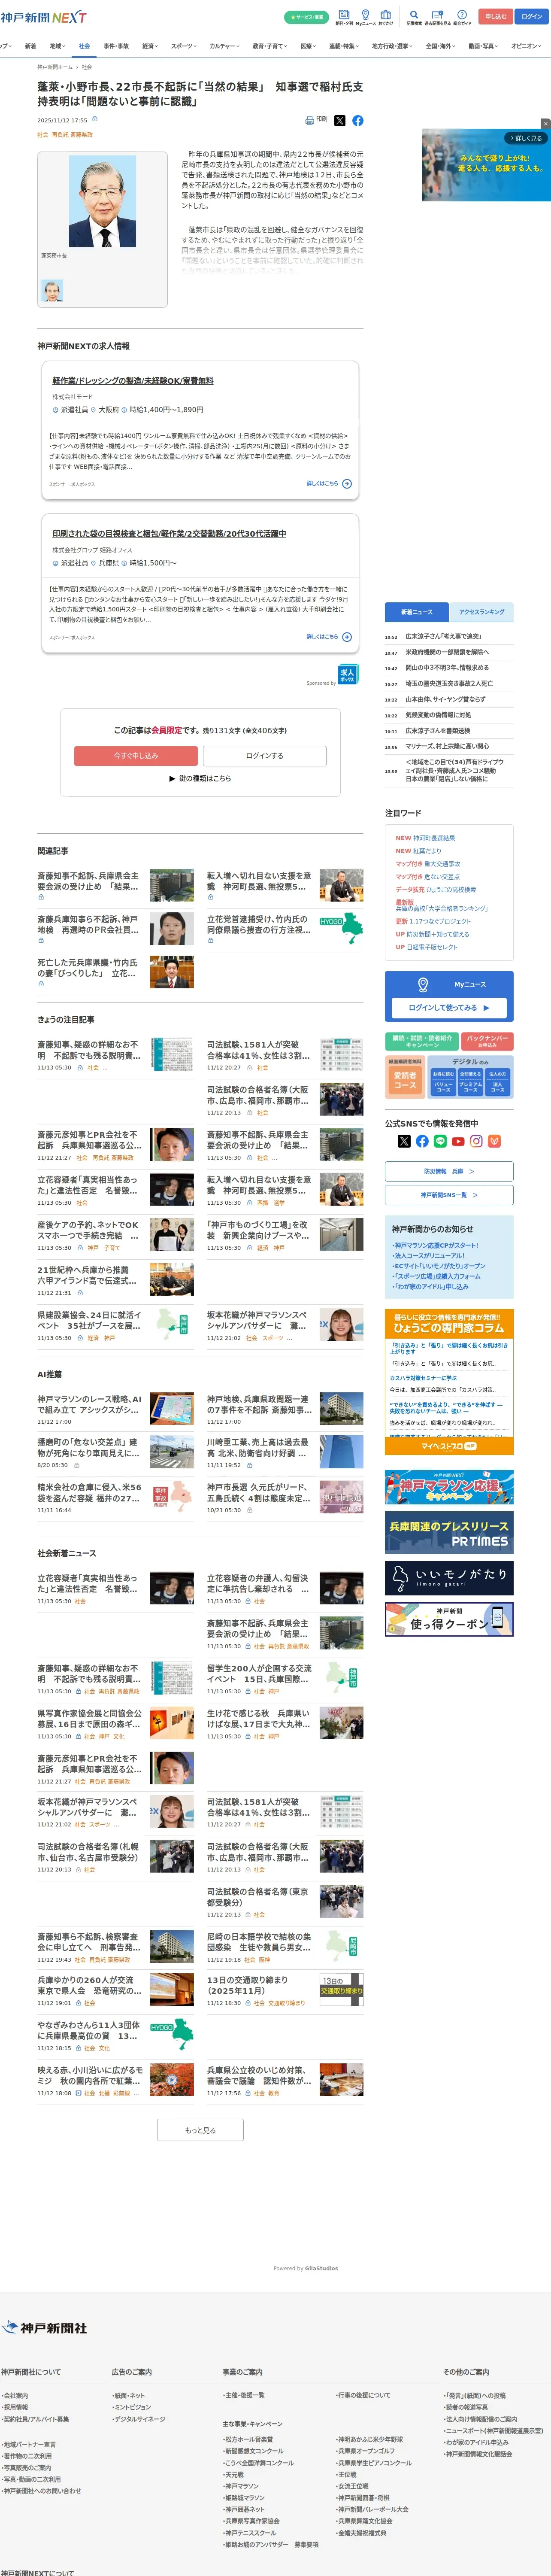Open 過去記事を見る icon
The image size is (551, 2576).
(x=437, y=17)
